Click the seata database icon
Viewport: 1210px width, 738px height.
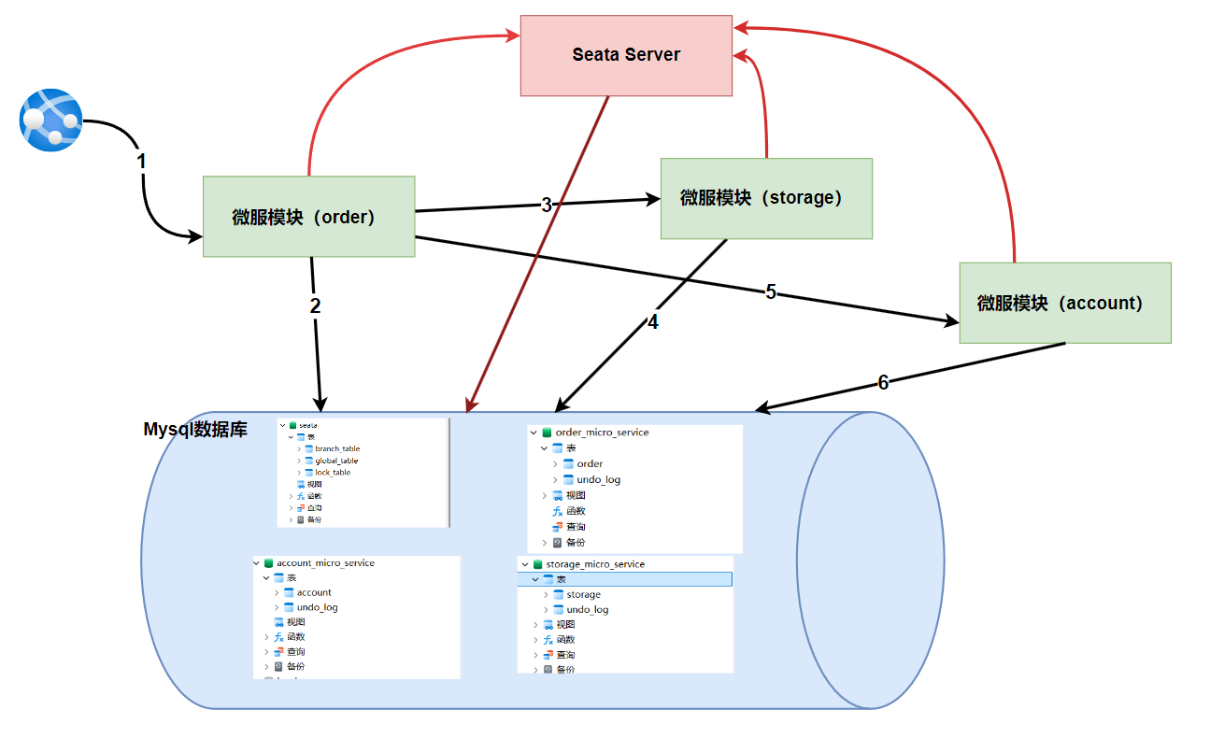[x=292, y=425]
